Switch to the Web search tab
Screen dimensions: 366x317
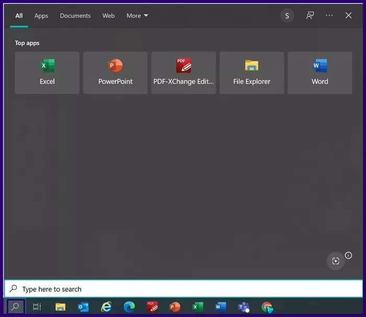tap(108, 16)
